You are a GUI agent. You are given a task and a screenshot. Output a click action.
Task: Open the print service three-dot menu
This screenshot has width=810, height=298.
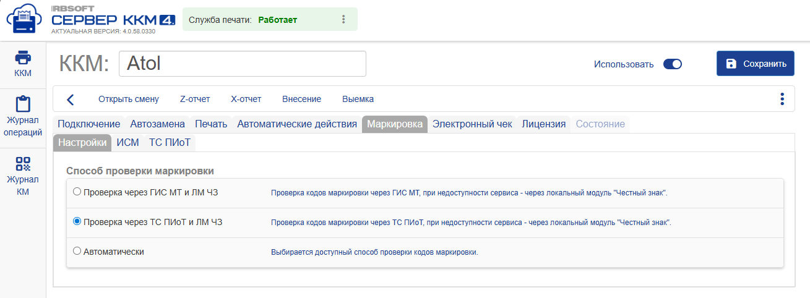(343, 20)
